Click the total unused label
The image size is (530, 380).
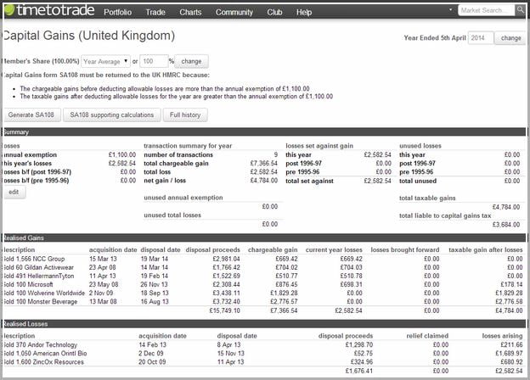[418, 181]
